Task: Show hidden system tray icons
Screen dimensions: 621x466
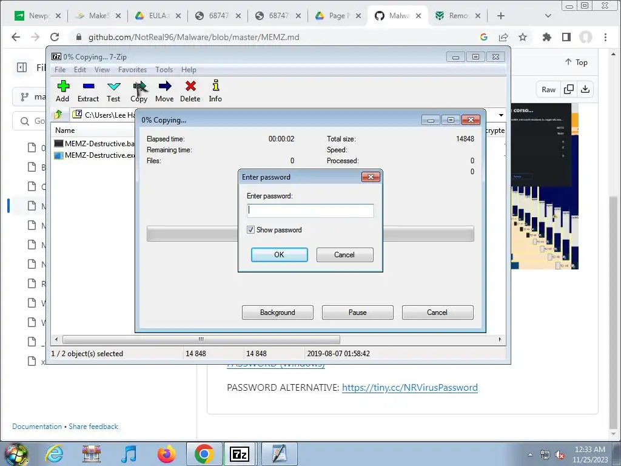Action: [x=530, y=455]
